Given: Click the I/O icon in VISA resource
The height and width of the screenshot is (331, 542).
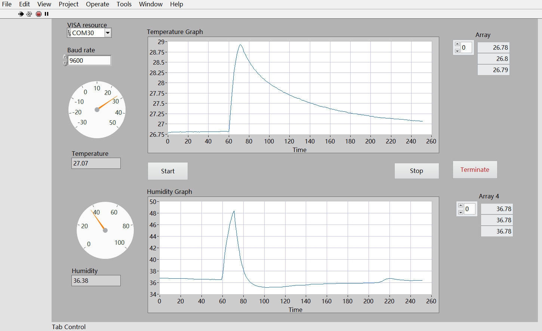Looking at the screenshot, I should coord(69,33).
